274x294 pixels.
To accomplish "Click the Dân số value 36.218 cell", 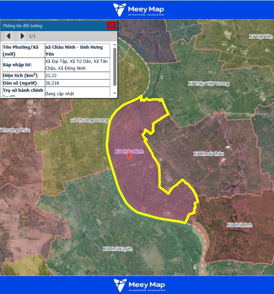I will [x=78, y=83].
